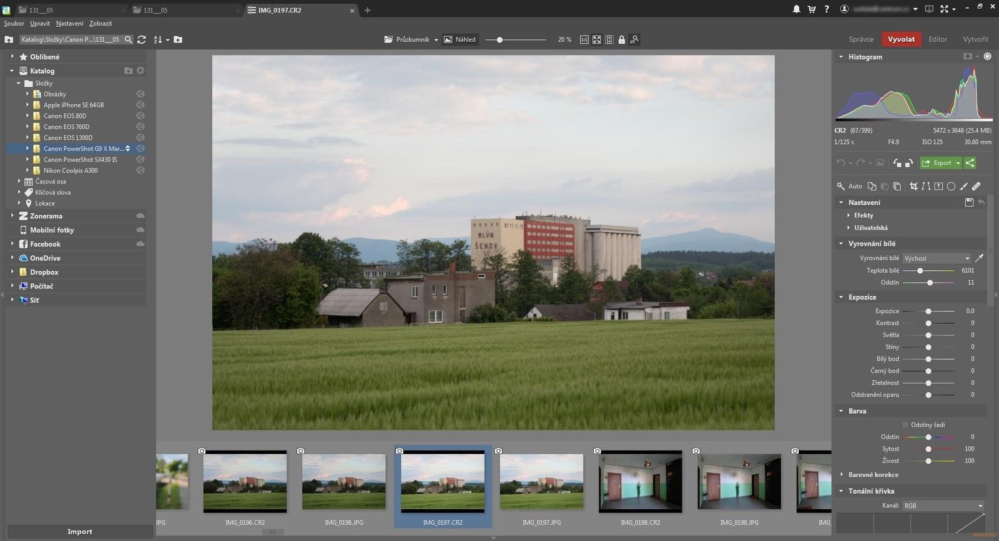Viewport: 999px width, 541px height.
Task: Click the search icon in the path field
Action: (128, 39)
